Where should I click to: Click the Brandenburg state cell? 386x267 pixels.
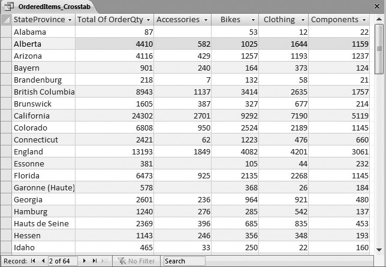43,80
